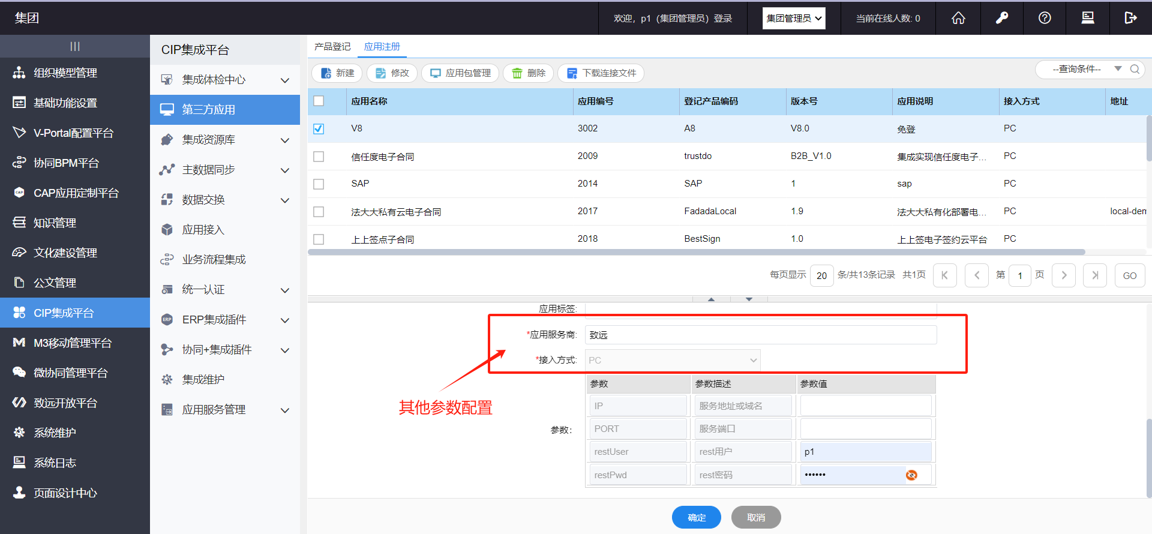Click the home icon in top bar
Viewport: 1152px width, 534px height.
tap(958, 18)
